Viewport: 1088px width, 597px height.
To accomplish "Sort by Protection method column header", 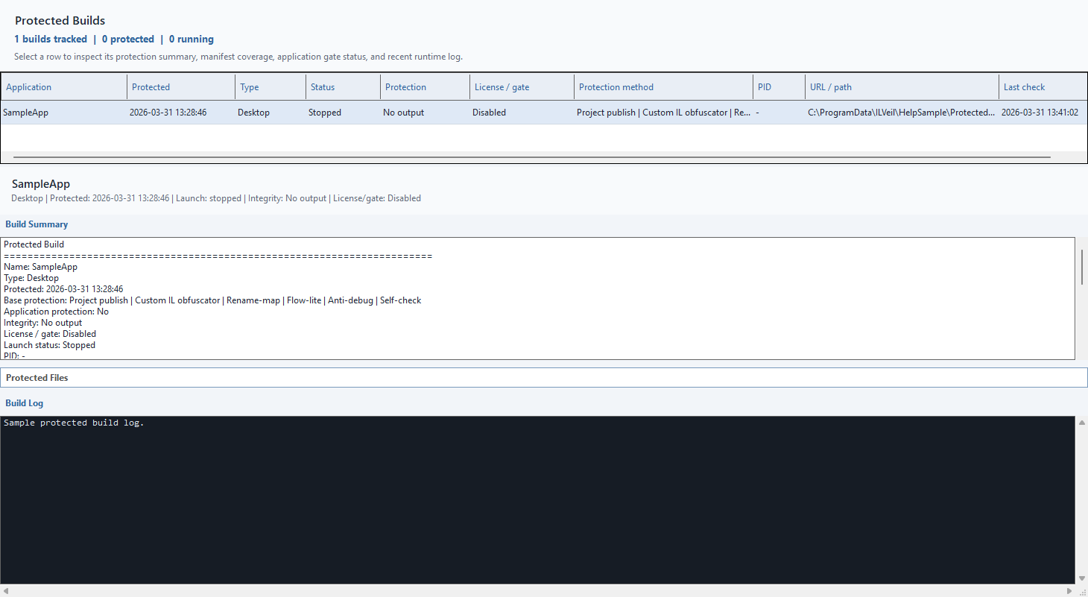I will (x=616, y=87).
